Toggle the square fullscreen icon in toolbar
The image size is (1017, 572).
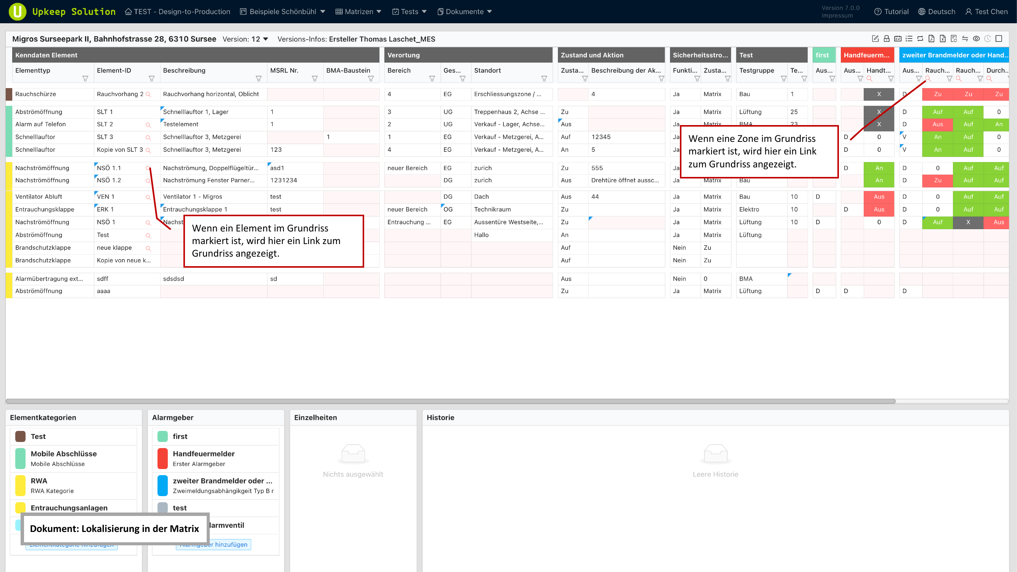point(999,39)
